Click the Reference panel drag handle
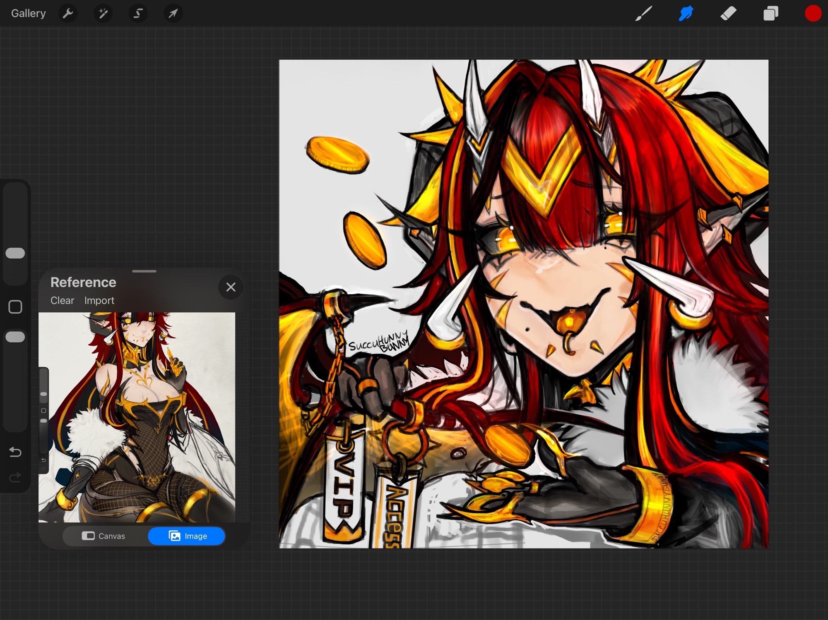The image size is (828, 620). (x=144, y=271)
